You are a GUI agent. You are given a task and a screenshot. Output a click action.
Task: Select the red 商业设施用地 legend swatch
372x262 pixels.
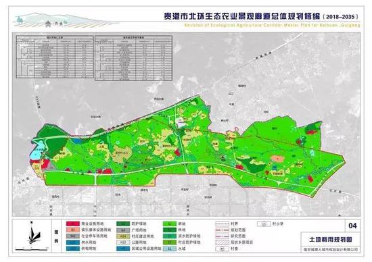(72, 224)
